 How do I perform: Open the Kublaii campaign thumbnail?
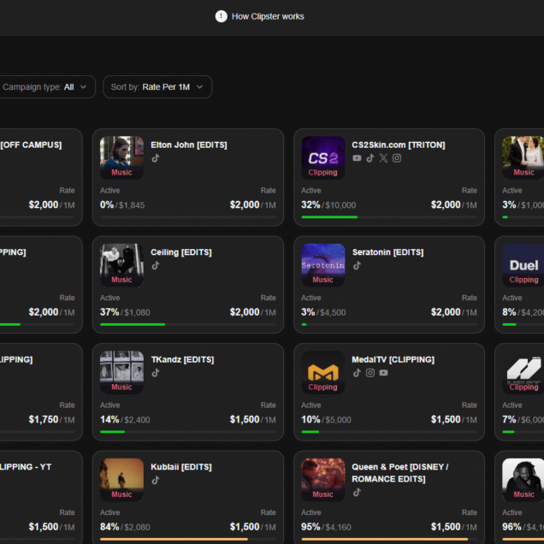[121, 480]
